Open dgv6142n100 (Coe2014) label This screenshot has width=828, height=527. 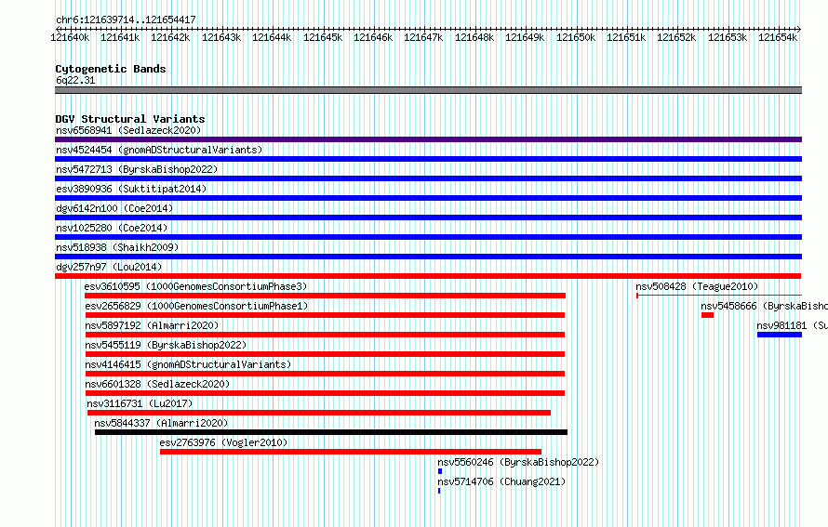coord(114,208)
